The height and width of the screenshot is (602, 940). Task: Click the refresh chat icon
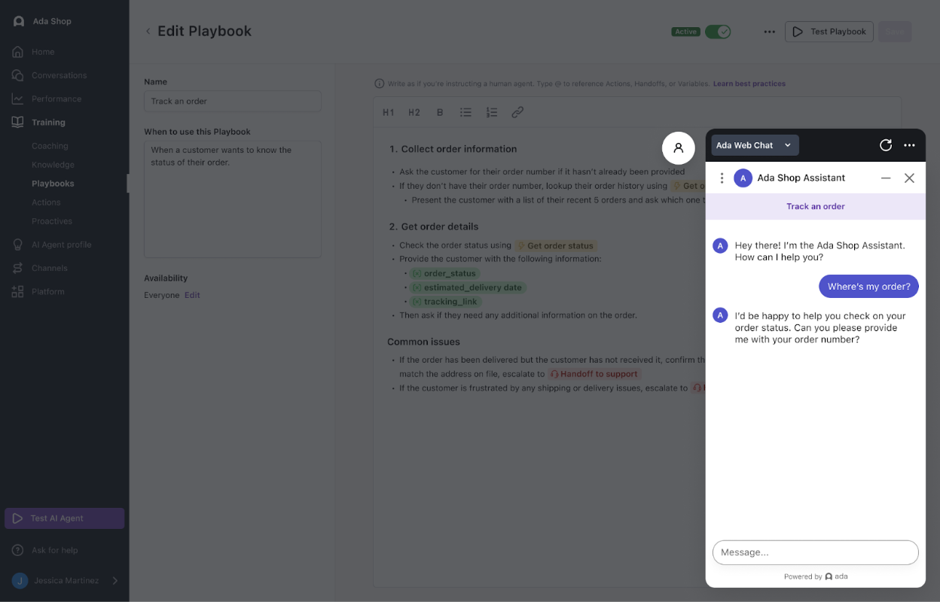[886, 145]
